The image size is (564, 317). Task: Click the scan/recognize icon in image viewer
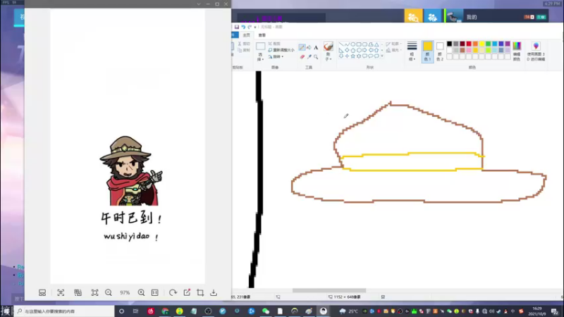coord(61,292)
